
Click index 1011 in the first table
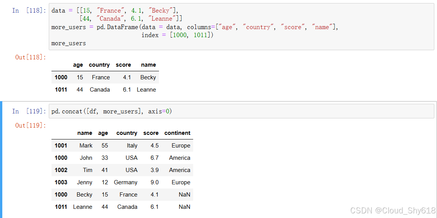(61, 90)
